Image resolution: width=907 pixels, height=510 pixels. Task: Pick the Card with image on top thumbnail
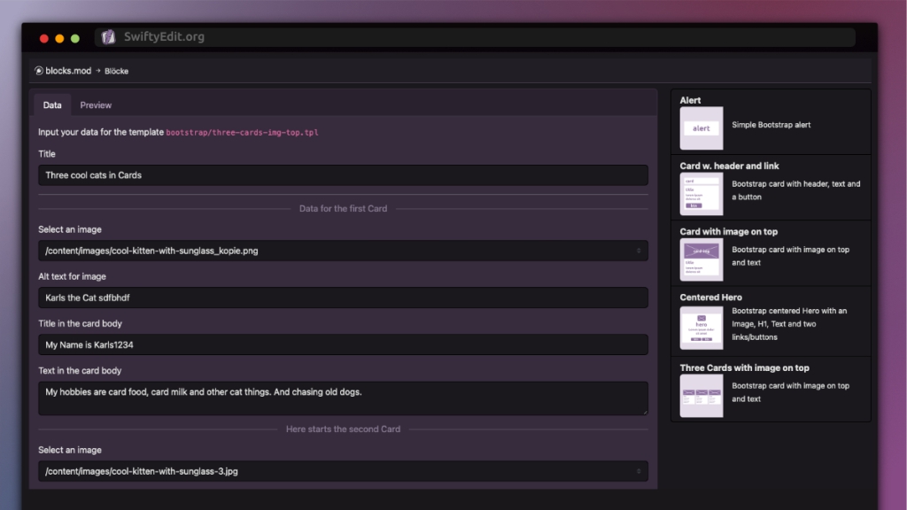point(702,259)
